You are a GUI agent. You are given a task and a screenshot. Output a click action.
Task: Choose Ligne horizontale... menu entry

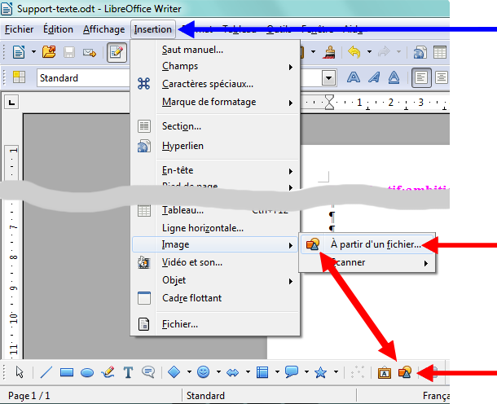[x=215, y=228]
